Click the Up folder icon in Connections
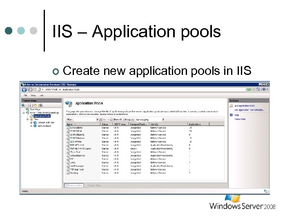This screenshot has height=221, width=294. 35,105
